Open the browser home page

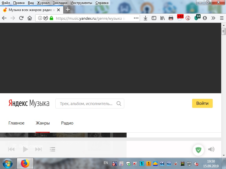30,18
